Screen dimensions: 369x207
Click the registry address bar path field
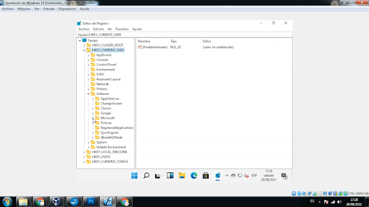pyautogui.click(x=184, y=34)
